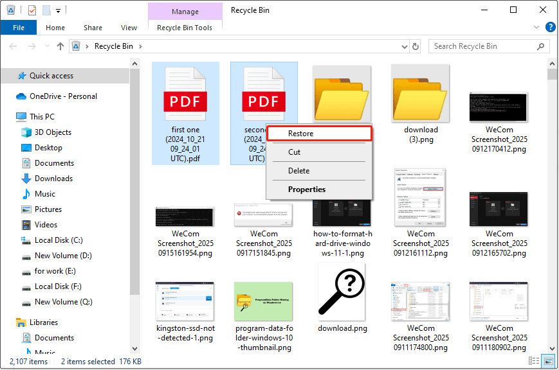The image size is (559, 370).
Task: Open the View ribbon tab
Action: coord(129,28)
